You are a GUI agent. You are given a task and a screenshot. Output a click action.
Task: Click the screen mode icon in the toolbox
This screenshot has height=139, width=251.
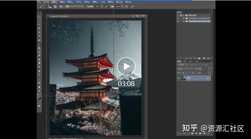click(x=39, y=106)
